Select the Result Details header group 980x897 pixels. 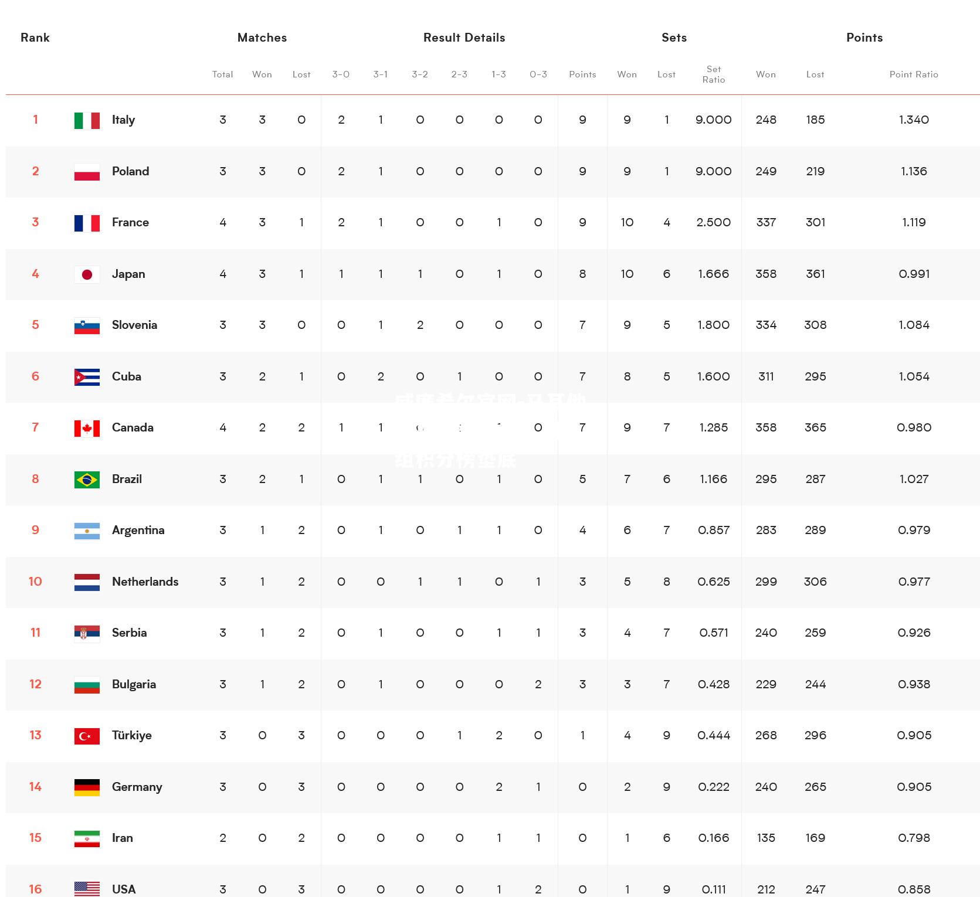464,38
